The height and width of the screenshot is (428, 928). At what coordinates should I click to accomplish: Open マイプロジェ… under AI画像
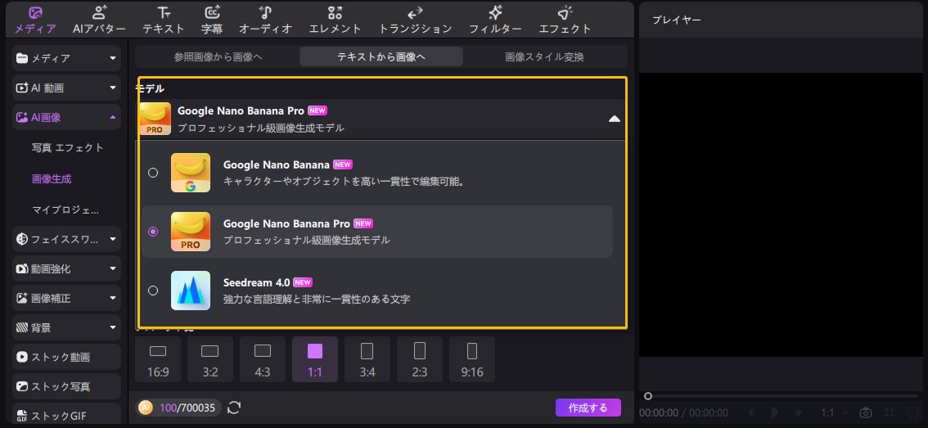pyautogui.click(x=65, y=209)
